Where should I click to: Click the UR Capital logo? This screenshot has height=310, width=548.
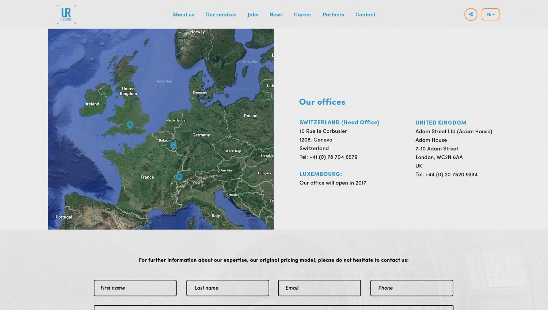[66, 15]
